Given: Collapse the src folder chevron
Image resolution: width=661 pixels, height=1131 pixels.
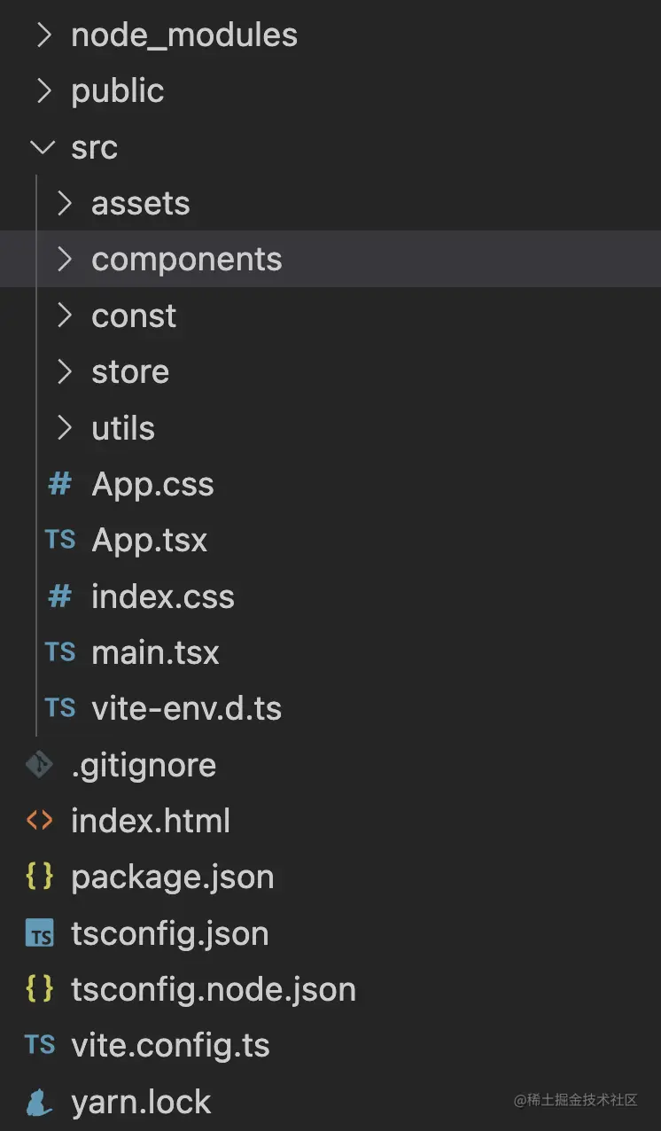Looking at the screenshot, I should [43, 147].
